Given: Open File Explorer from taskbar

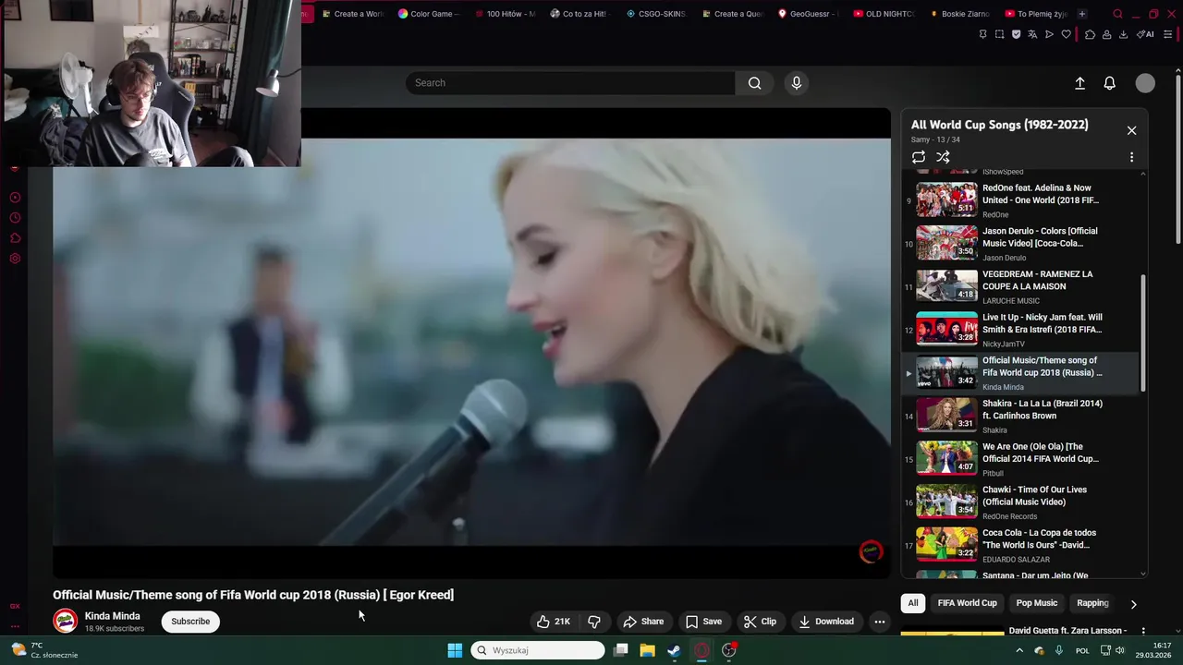Looking at the screenshot, I should (x=647, y=650).
